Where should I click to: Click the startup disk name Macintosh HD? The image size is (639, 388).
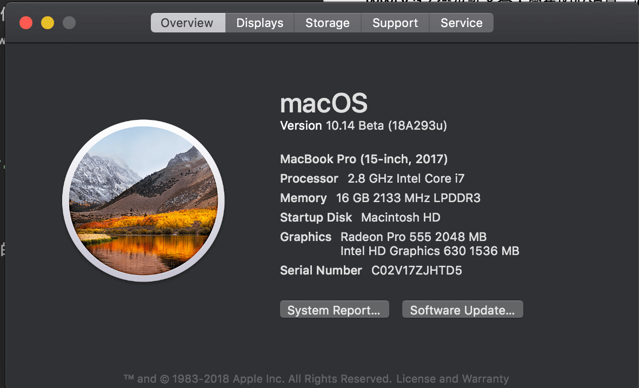[x=401, y=218]
